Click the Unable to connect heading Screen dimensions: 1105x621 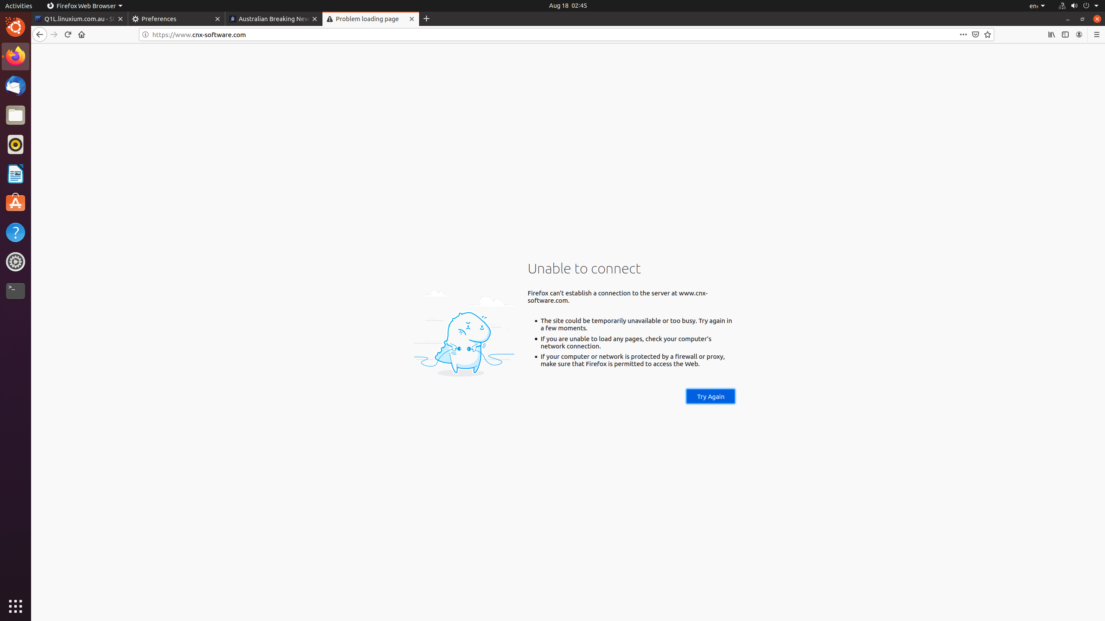tap(584, 268)
